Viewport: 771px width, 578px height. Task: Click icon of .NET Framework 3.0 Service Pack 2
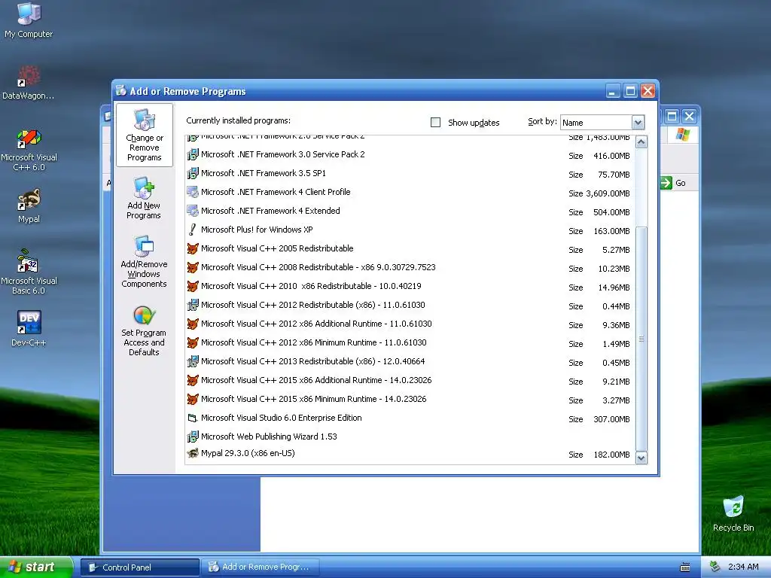click(x=193, y=155)
